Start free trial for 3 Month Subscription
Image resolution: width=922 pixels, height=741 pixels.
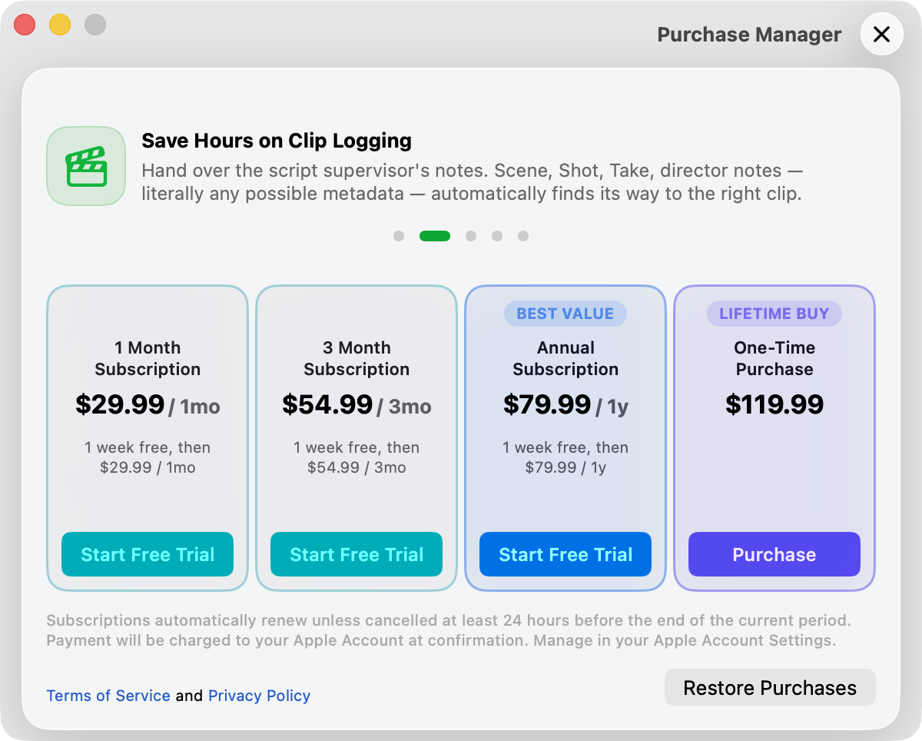coord(357,554)
